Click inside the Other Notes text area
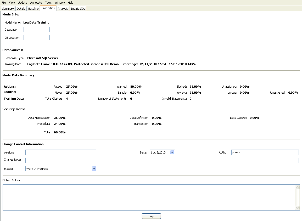 click(149, 197)
